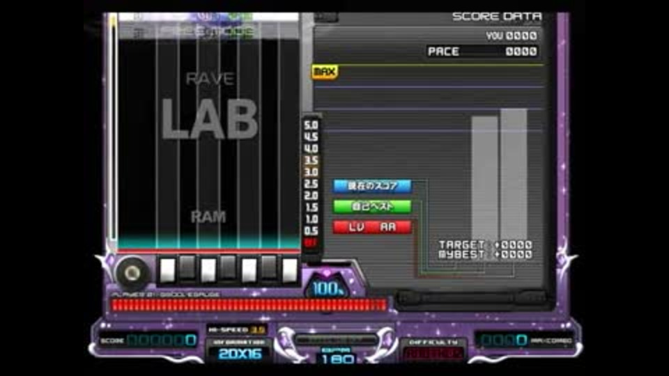Click the turntable scratch disc
The image size is (669, 376).
132,273
